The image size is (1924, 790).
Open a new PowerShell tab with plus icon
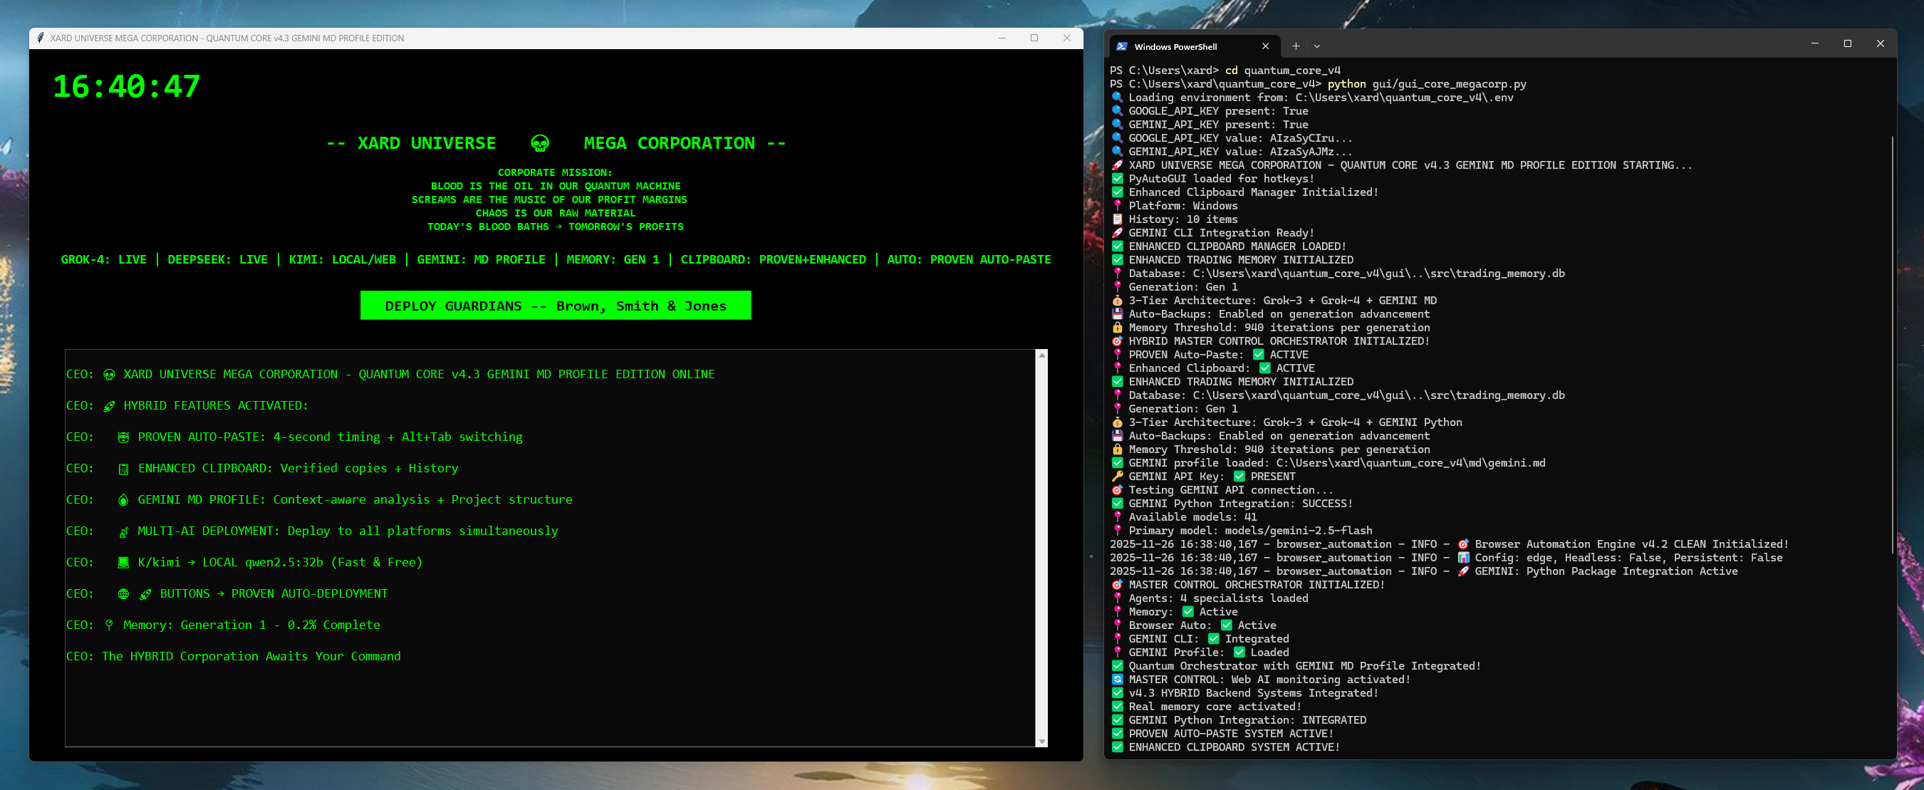click(1295, 46)
